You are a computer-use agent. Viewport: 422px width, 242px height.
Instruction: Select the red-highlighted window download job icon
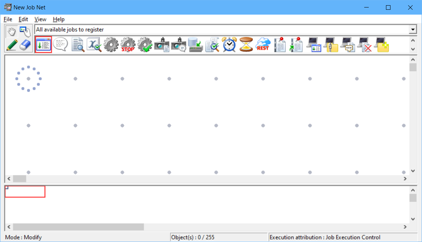[x=43, y=45]
